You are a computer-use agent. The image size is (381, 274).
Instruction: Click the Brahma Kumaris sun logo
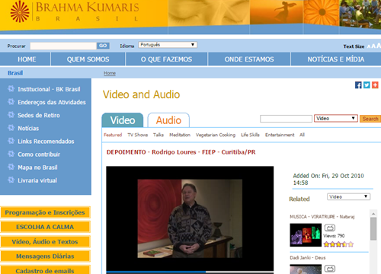click(20, 11)
